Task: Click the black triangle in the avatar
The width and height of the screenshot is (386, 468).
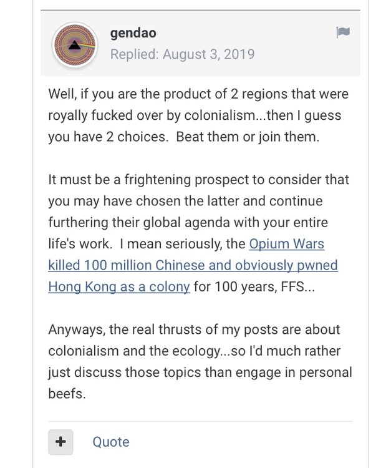Action: coord(74,44)
